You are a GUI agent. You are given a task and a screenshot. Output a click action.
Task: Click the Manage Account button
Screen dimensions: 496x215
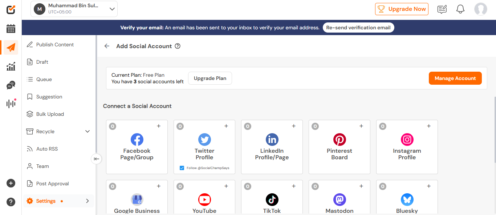455,78
